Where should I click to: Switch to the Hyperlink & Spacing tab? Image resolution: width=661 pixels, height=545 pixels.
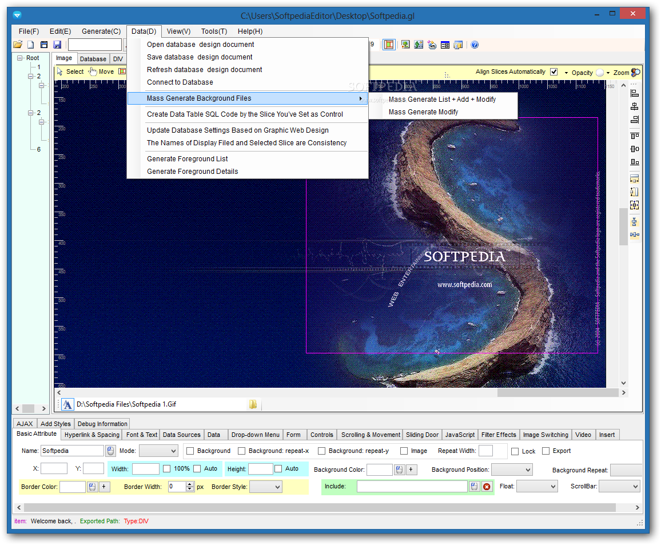[x=92, y=435]
